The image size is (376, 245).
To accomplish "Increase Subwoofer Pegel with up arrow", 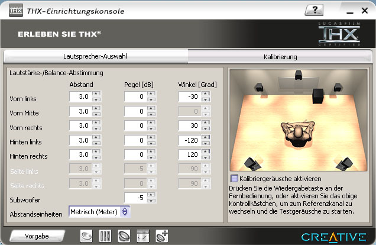I will [151, 195].
